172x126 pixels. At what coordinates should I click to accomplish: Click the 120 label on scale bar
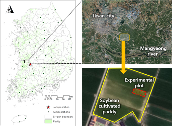tap(69, 99)
